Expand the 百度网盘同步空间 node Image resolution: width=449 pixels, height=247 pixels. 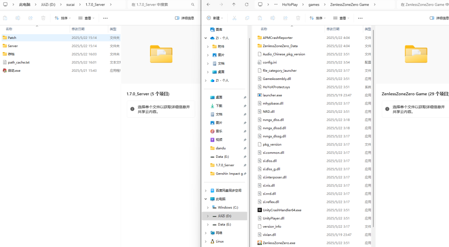coord(206,191)
